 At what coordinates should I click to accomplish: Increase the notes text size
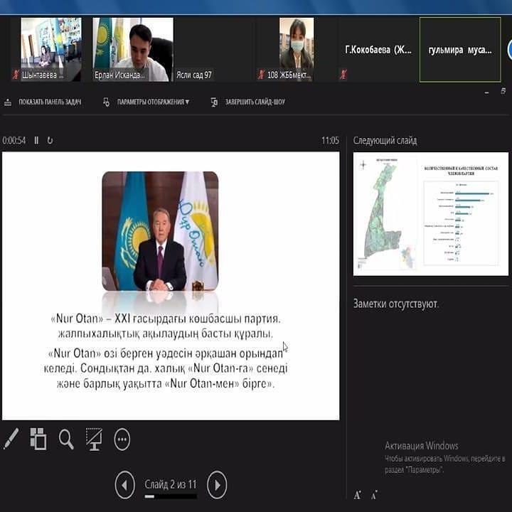(x=358, y=494)
